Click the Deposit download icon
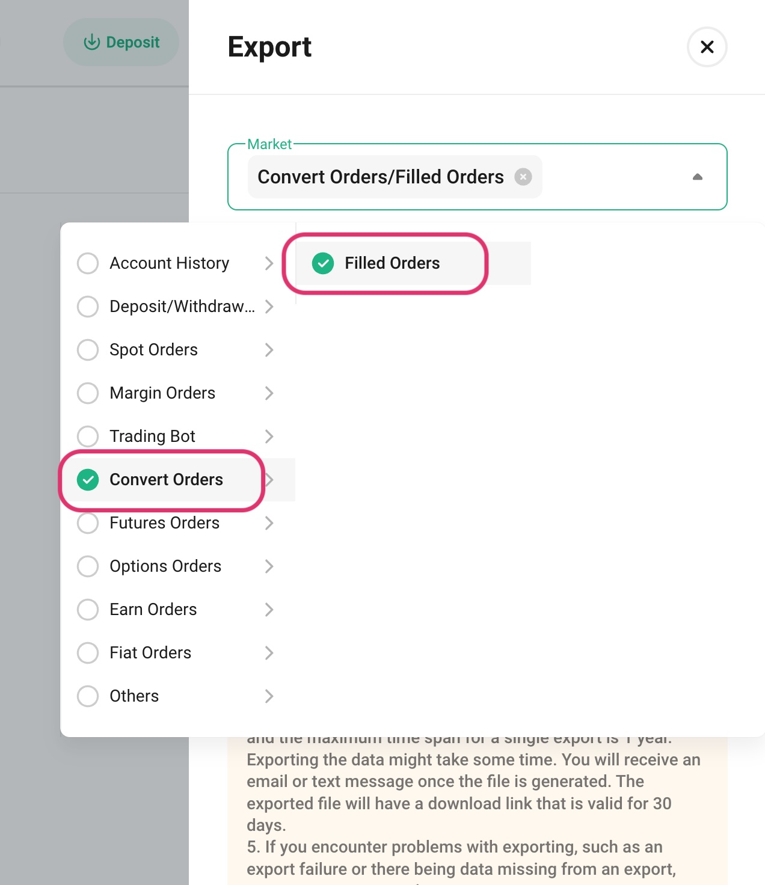This screenshot has height=885, width=765. pyautogui.click(x=92, y=42)
